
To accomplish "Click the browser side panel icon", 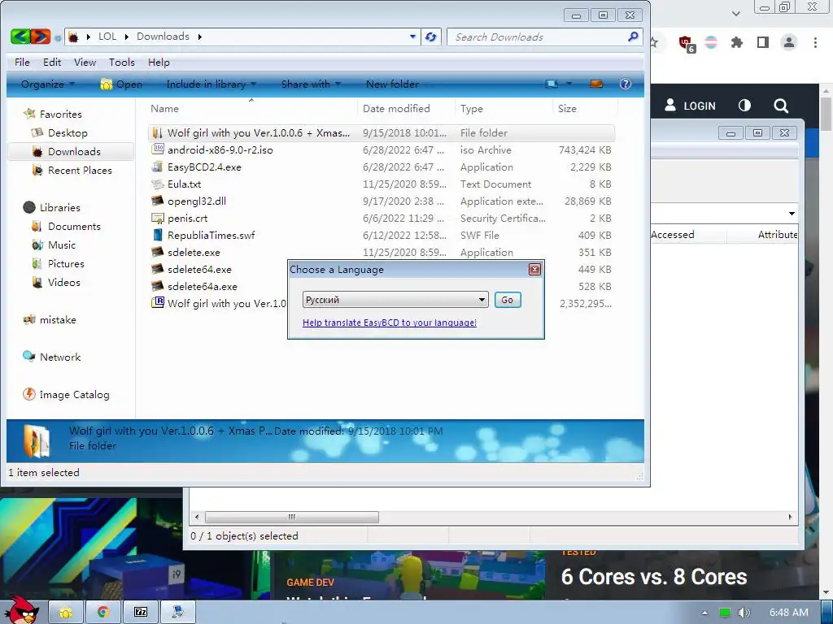I will [763, 42].
